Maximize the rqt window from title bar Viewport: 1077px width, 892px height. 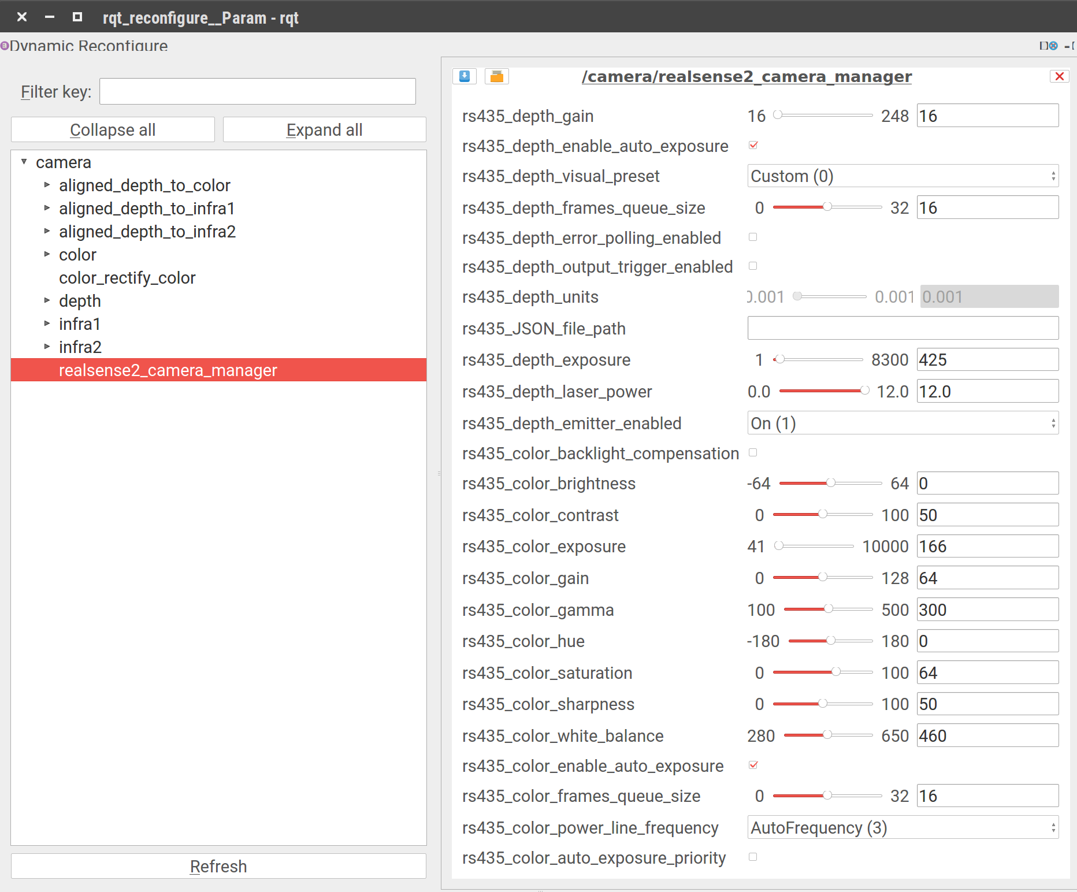[77, 17]
